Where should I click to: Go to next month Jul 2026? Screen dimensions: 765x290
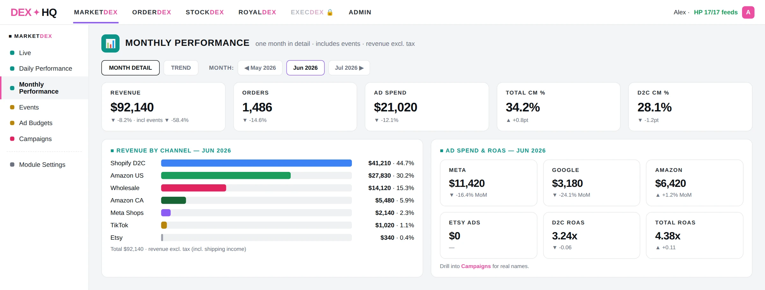349,68
